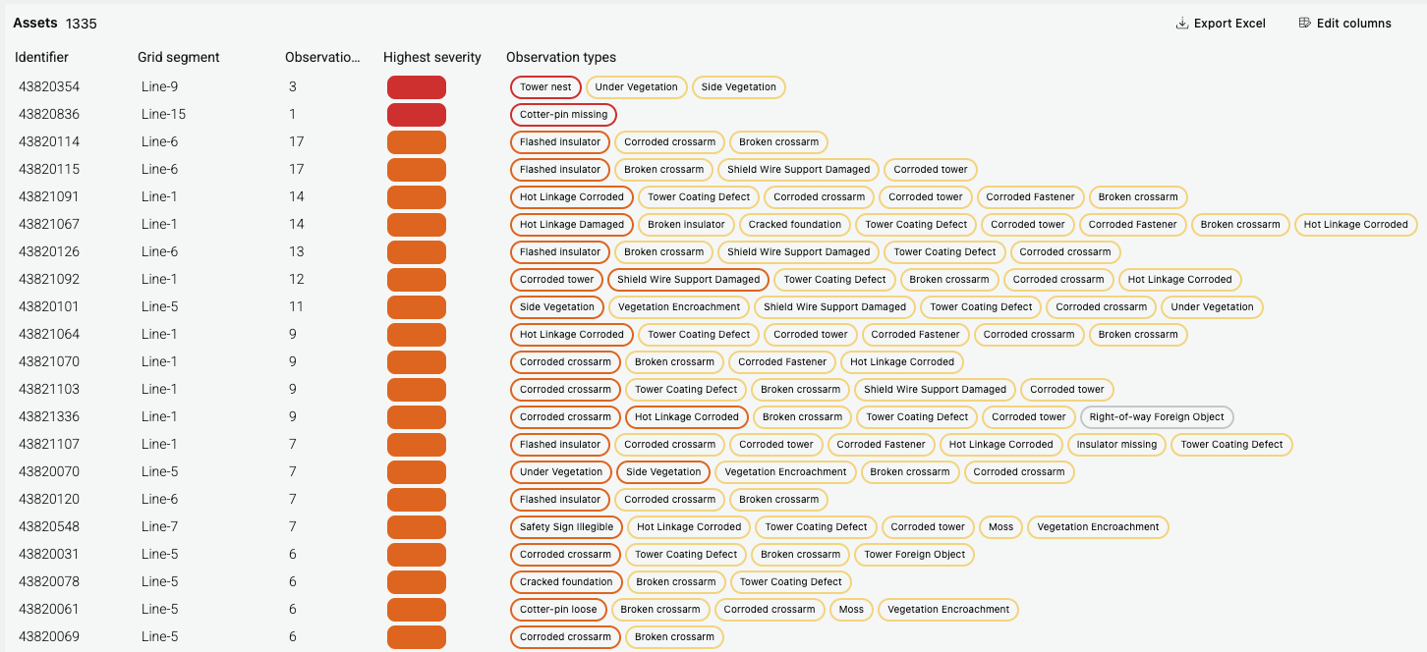
Task: Click the Export Excel button label
Action: [1229, 24]
